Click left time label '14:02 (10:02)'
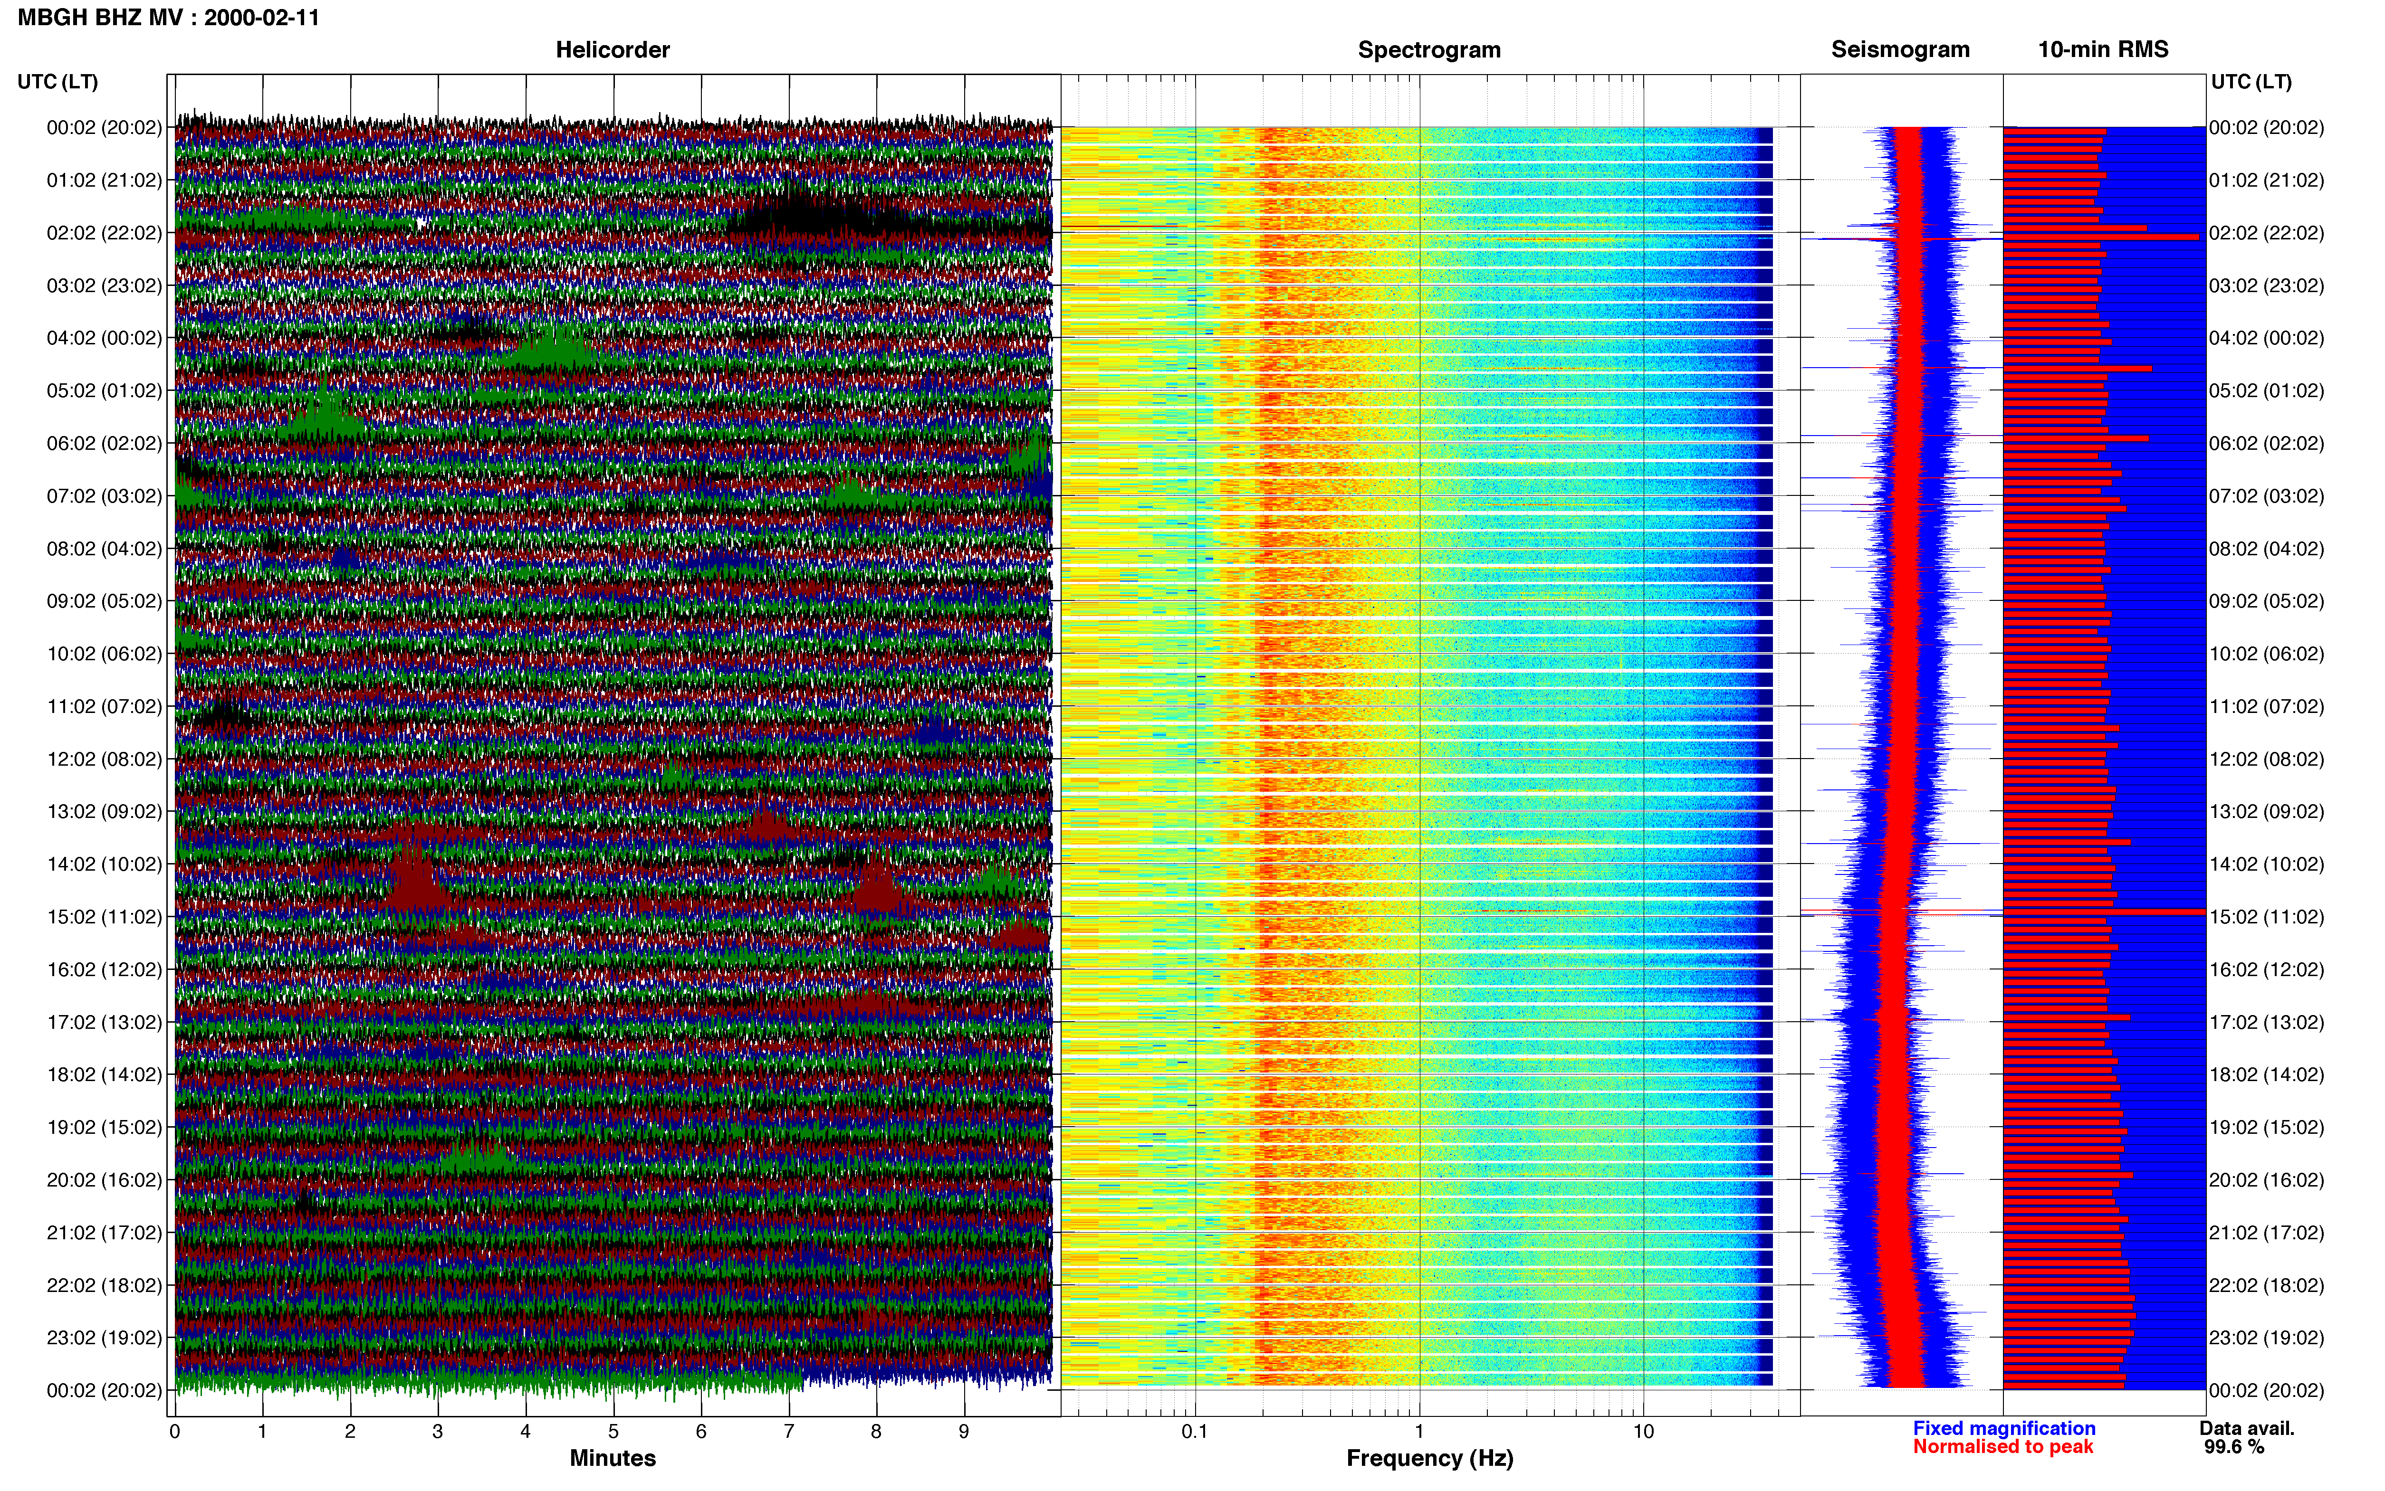Viewport: 2385px width, 1491px height. tap(105, 865)
